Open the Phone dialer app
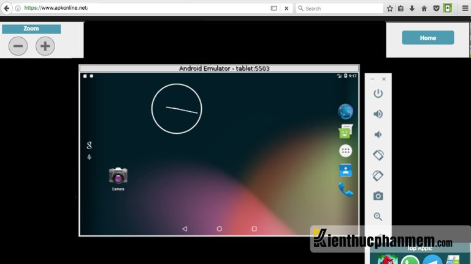471x264 pixels. 345,190
